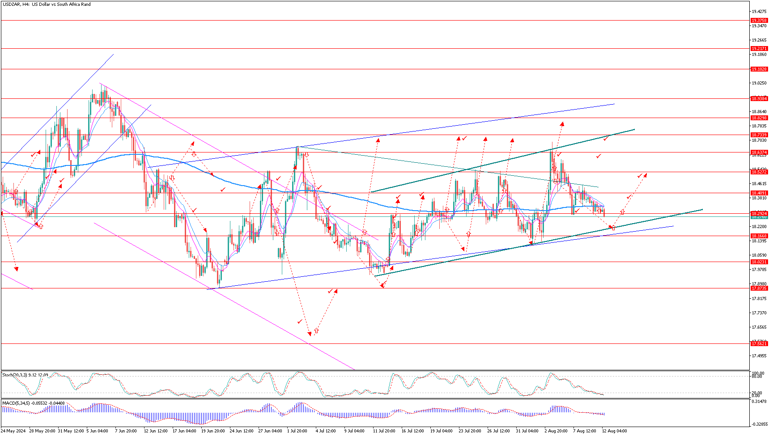This screenshot has width=773, height=436.
Task: Click the red 17.8735 price level label
Action: point(759,288)
